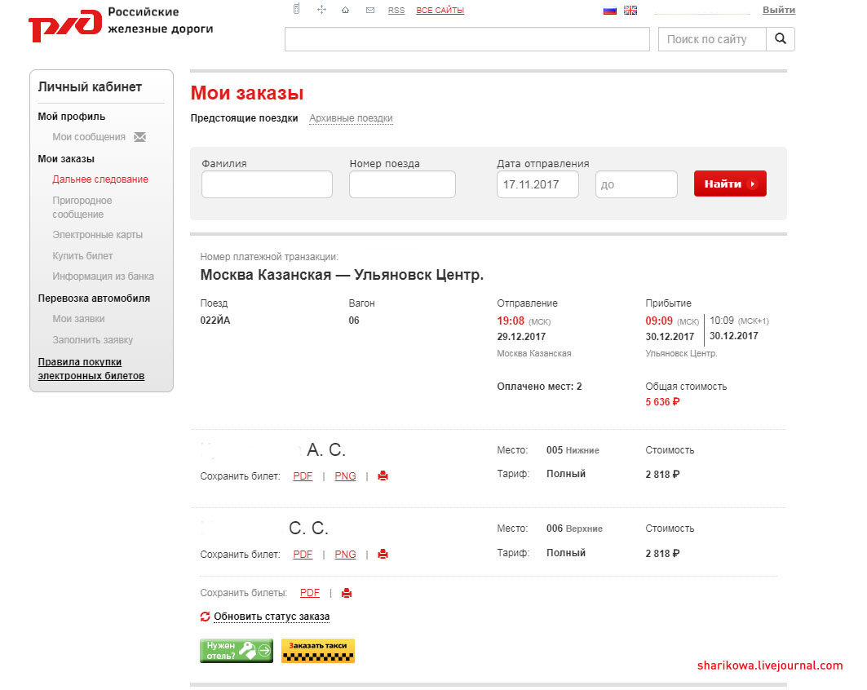This screenshot has height=690, width=867.
Task: Open Дата отправления field showing 17.11.2017
Action: point(537,184)
